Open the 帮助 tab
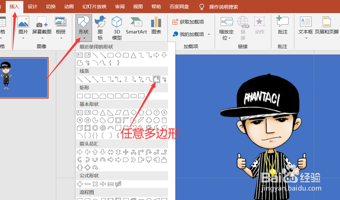This screenshot has width=340, height=200. pos(156,6)
